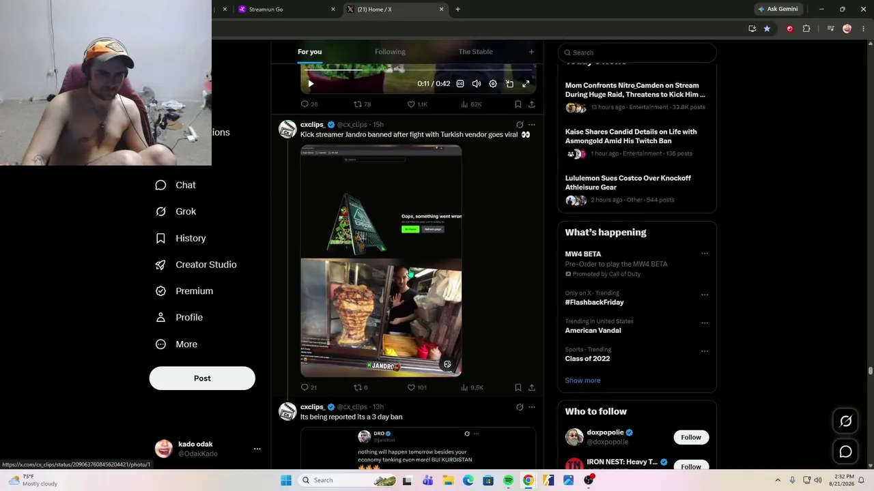Open the Mom Confronts Nitro Camden story
The image size is (874, 491).
pos(636,96)
